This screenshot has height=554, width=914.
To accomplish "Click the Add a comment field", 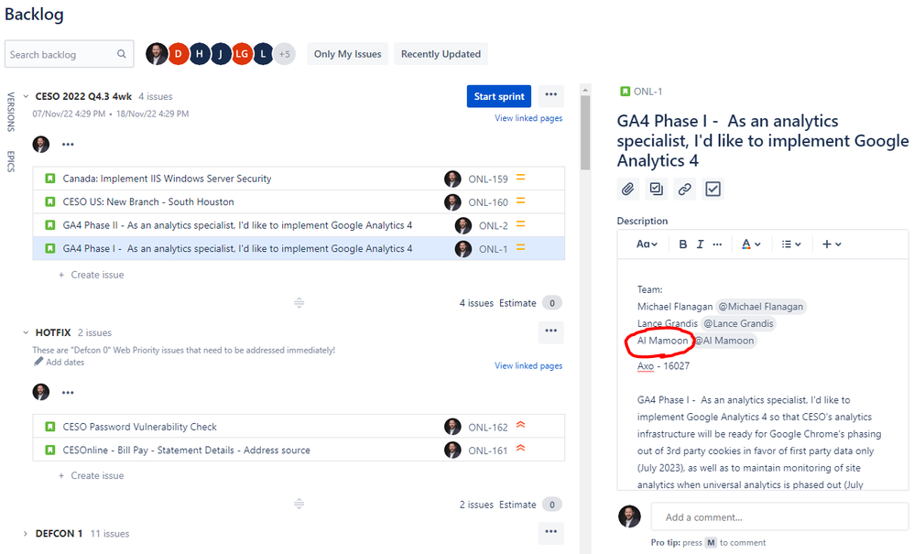I will point(780,516).
